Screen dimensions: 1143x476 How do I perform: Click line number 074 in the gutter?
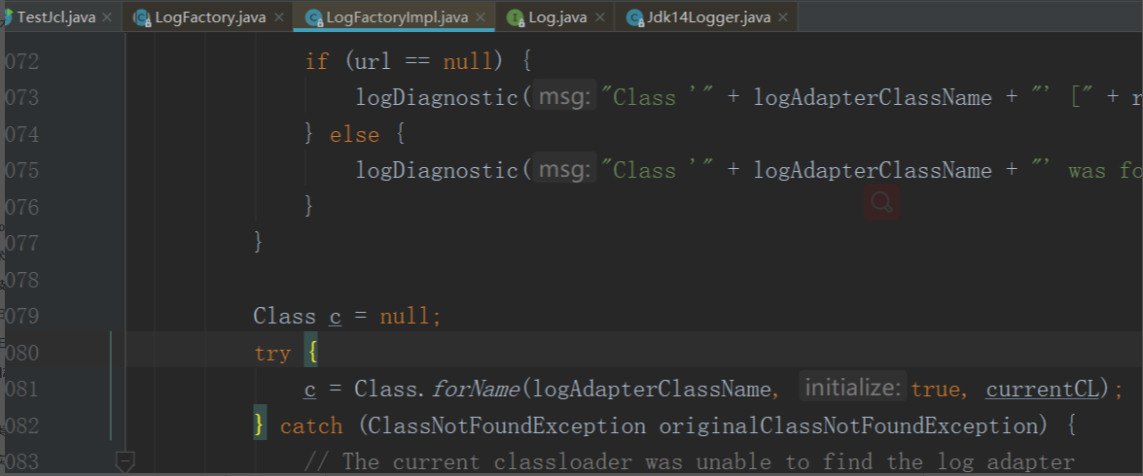coord(21,134)
